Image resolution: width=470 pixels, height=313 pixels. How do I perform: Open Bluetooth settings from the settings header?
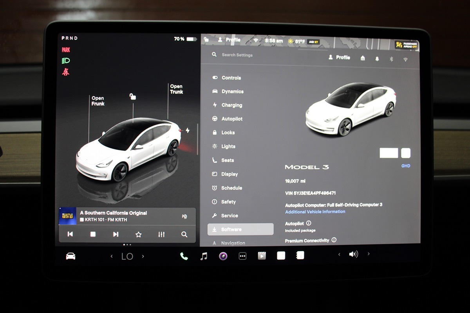390,59
